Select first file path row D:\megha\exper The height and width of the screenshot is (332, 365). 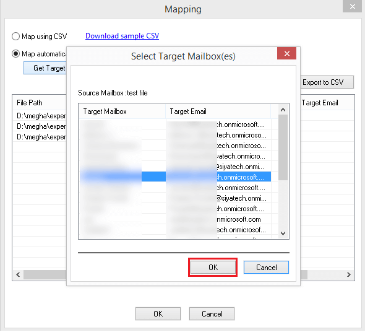click(40, 116)
